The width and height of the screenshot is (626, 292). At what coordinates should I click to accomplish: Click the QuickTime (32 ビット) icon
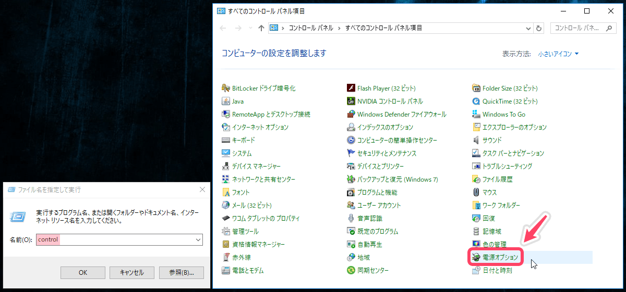pos(476,101)
